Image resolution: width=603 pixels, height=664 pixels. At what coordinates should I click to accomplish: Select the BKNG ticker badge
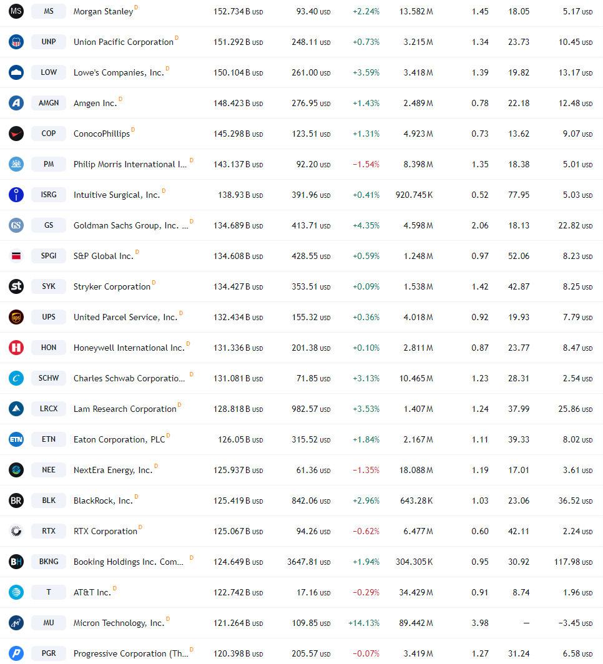point(49,561)
